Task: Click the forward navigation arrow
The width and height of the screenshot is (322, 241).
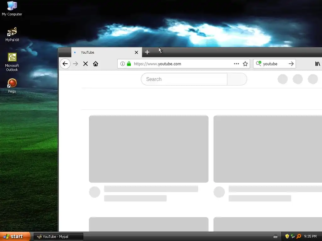Action: point(75,64)
